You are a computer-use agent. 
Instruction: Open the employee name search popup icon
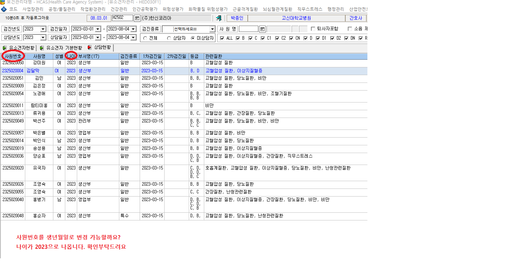pyautogui.click(x=262, y=29)
